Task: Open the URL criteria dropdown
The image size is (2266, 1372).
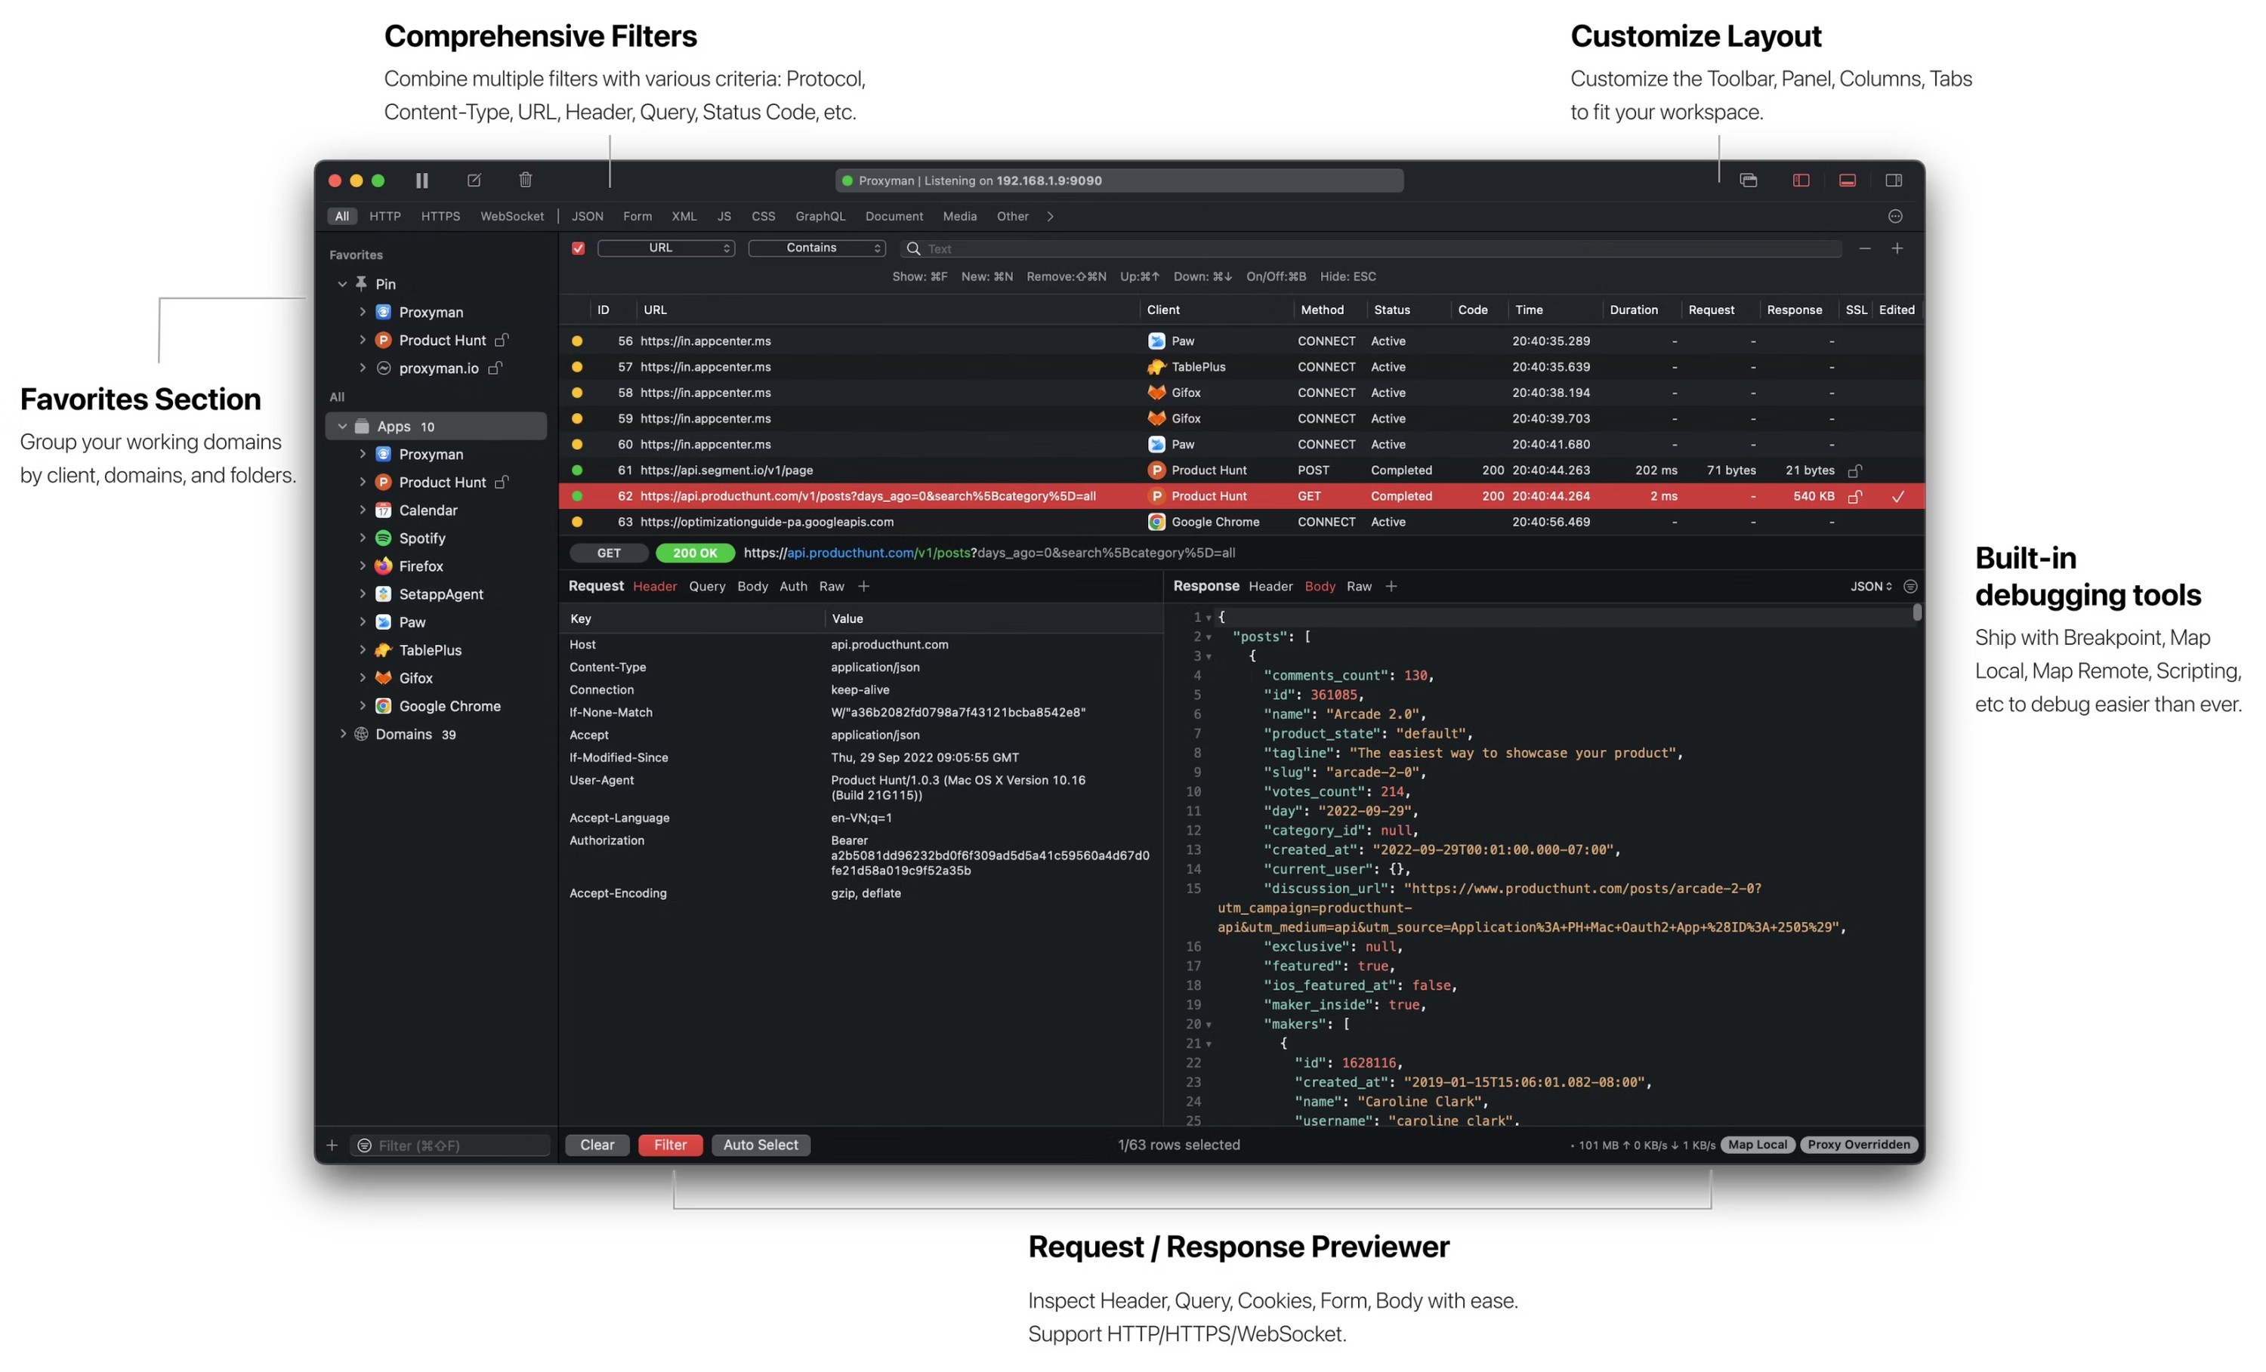Action: [665, 248]
